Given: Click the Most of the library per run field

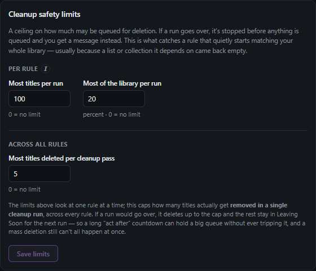Looking at the screenshot, I should point(114,99).
